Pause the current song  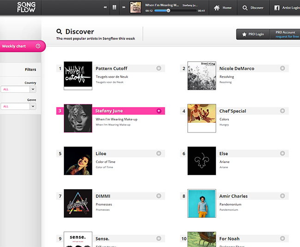(115, 7)
